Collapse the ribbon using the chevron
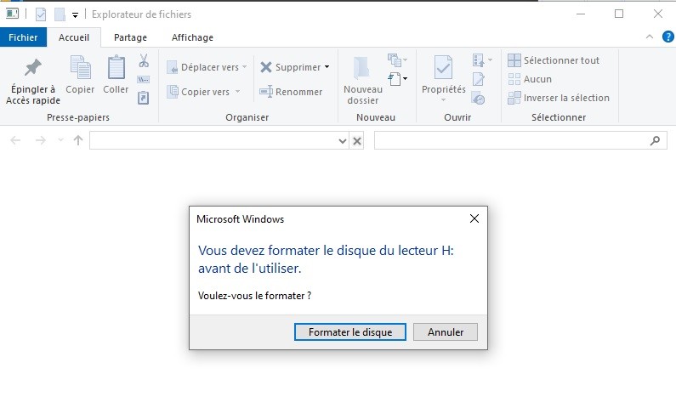Image resolution: width=676 pixels, height=408 pixels. 650,37
